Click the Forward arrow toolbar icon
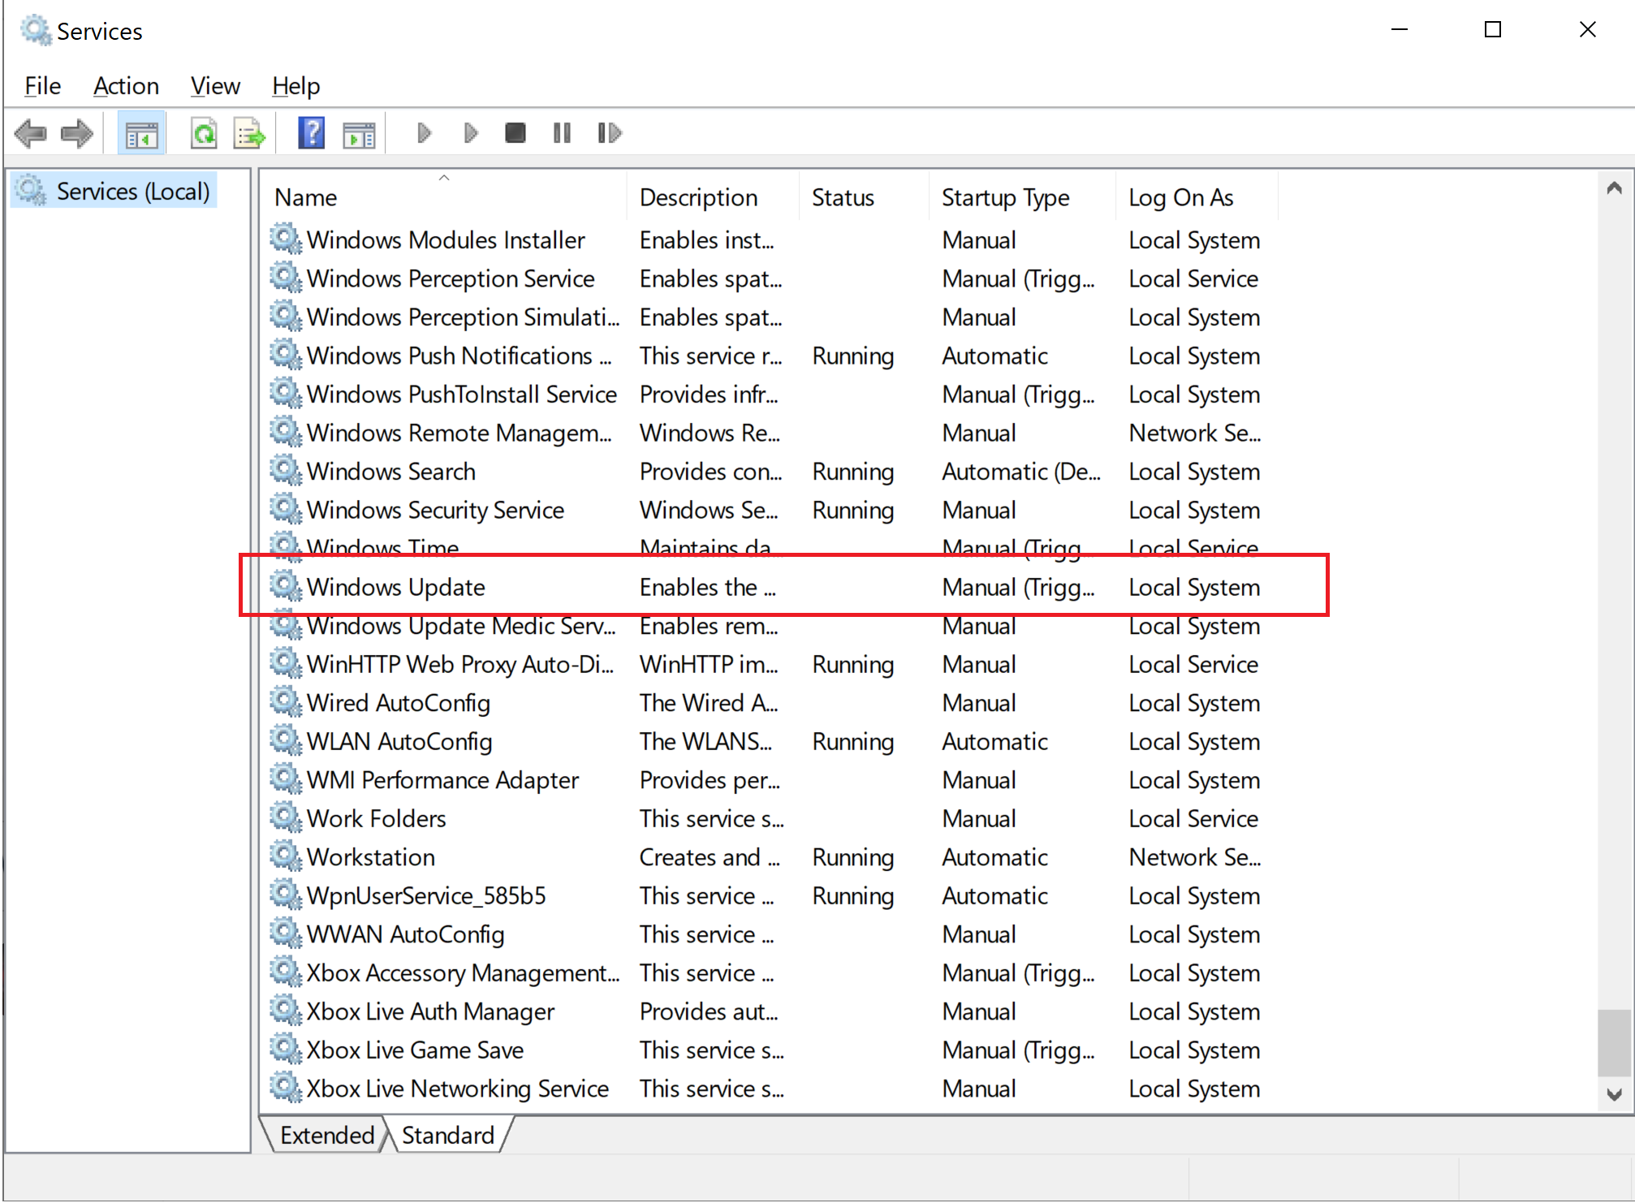The image size is (1635, 1203). pos(77,133)
